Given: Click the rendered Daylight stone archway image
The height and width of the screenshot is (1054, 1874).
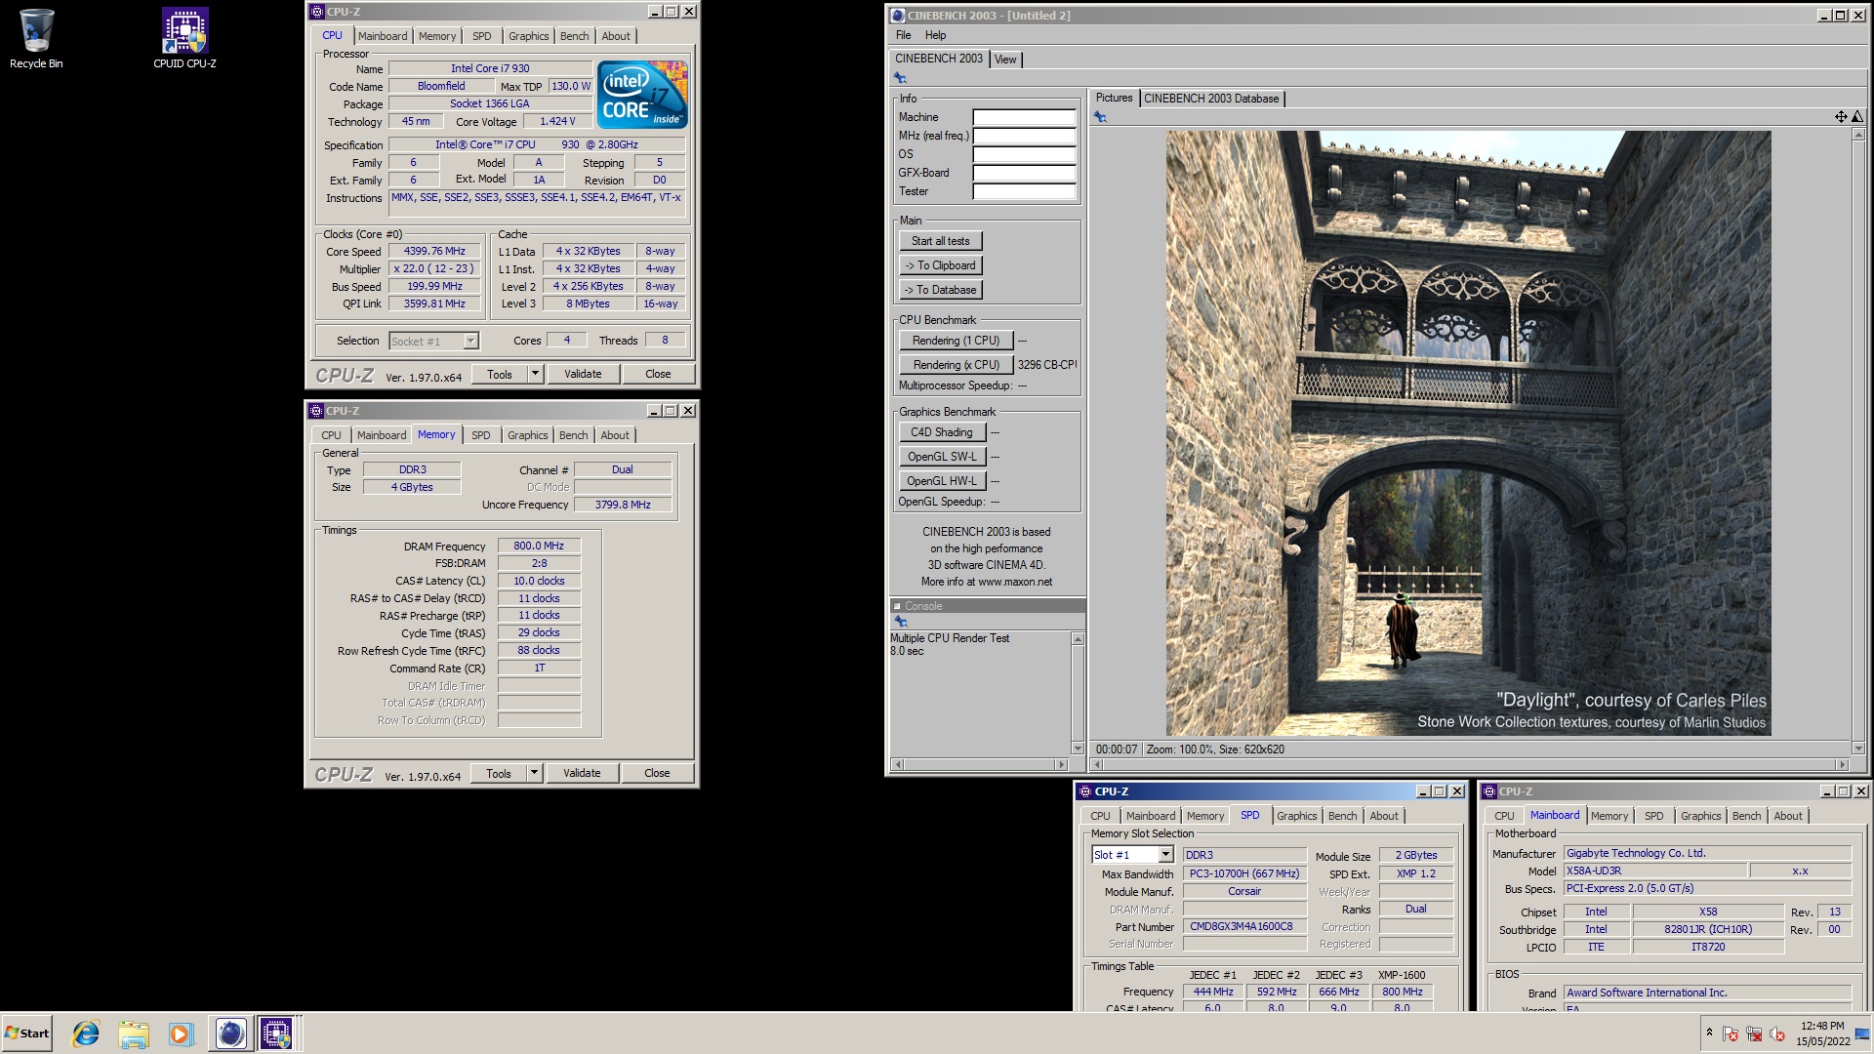Looking at the screenshot, I should tap(1468, 433).
